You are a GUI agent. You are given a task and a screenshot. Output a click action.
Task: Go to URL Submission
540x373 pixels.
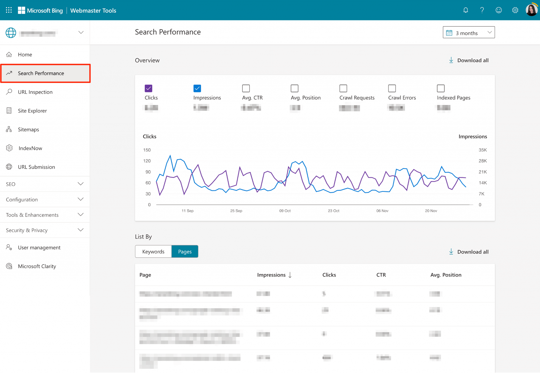click(36, 167)
